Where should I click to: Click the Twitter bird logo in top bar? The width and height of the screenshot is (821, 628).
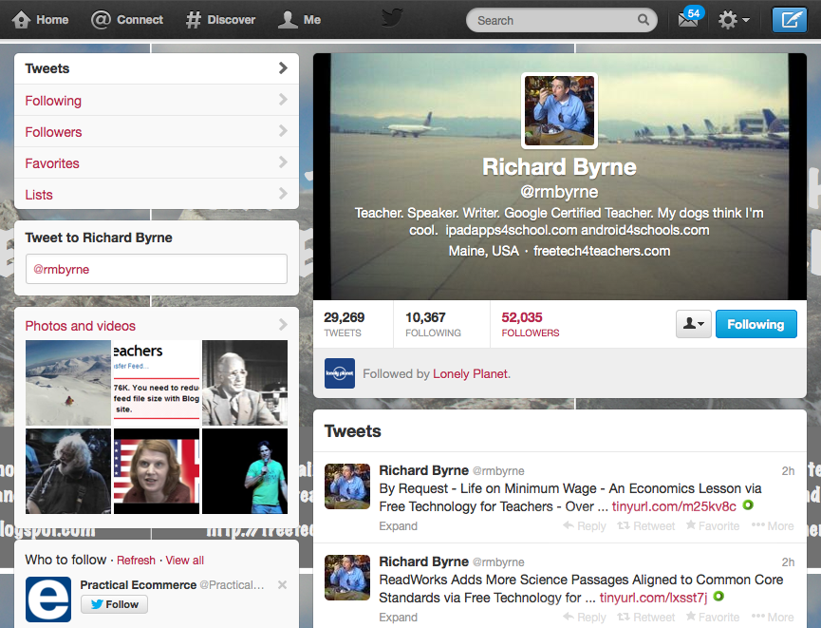pyautogui.click(x=392, y=18)
